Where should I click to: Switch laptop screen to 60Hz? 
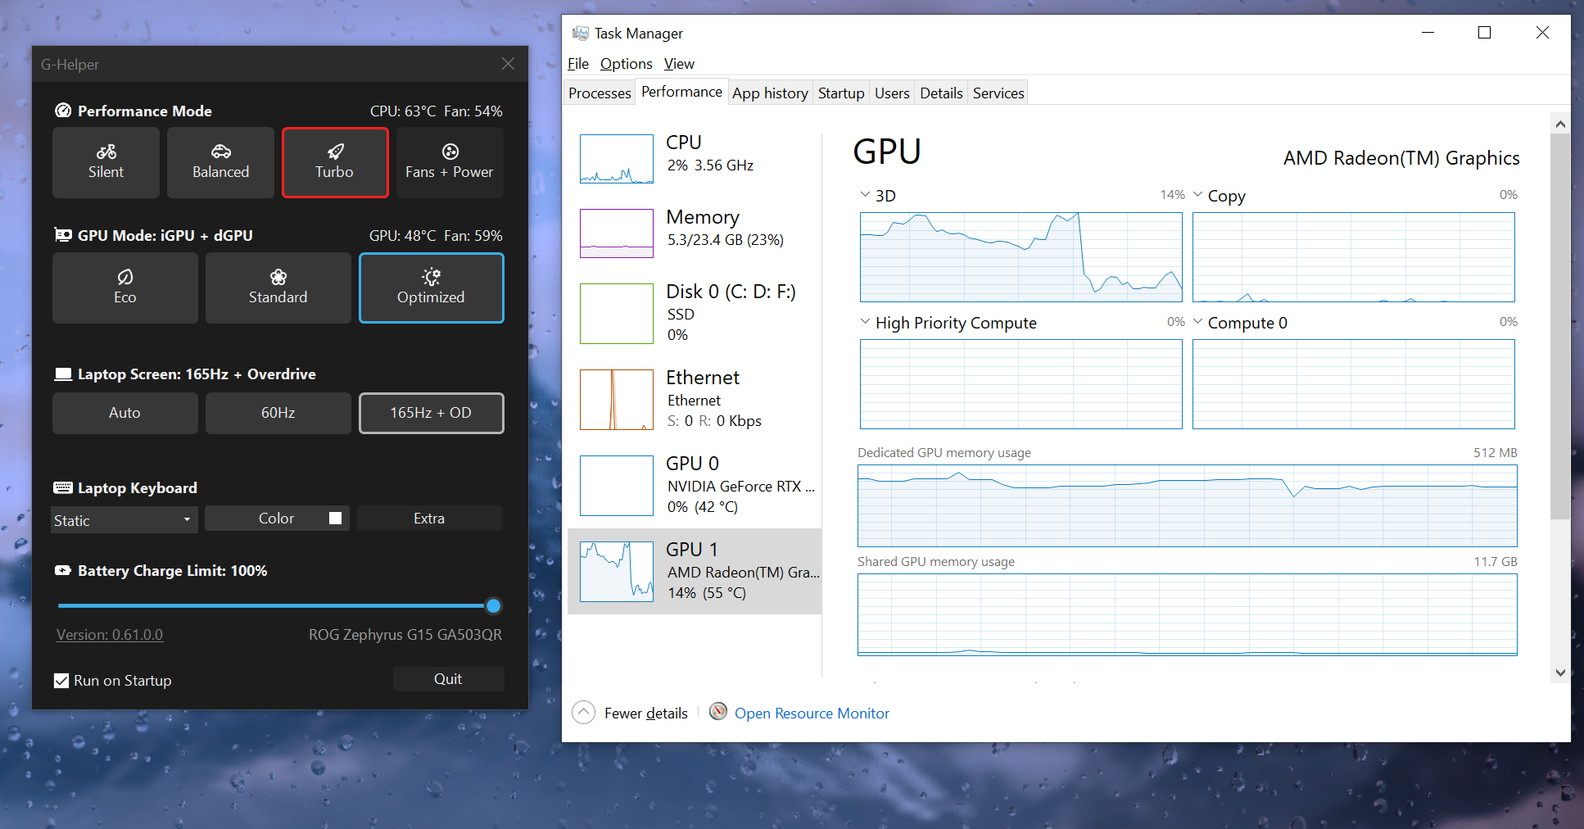(x=278, y=413)
